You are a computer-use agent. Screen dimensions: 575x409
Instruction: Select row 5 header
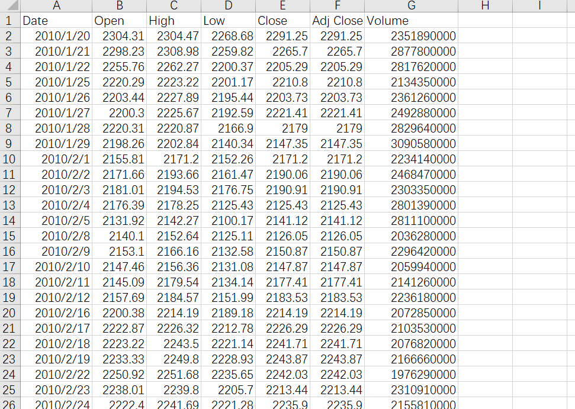[10, 82]
